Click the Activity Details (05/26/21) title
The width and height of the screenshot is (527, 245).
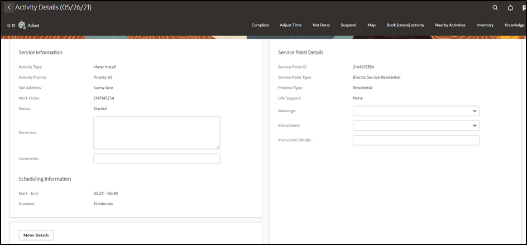point(53,7)
